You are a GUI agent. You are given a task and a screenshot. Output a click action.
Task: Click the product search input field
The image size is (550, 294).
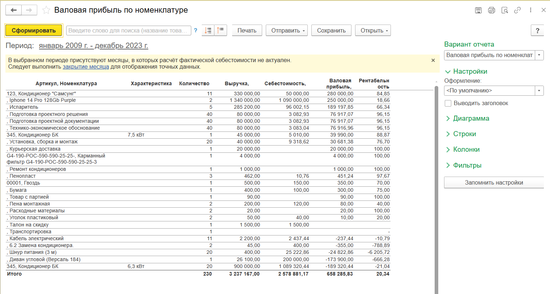coord(128,30)
